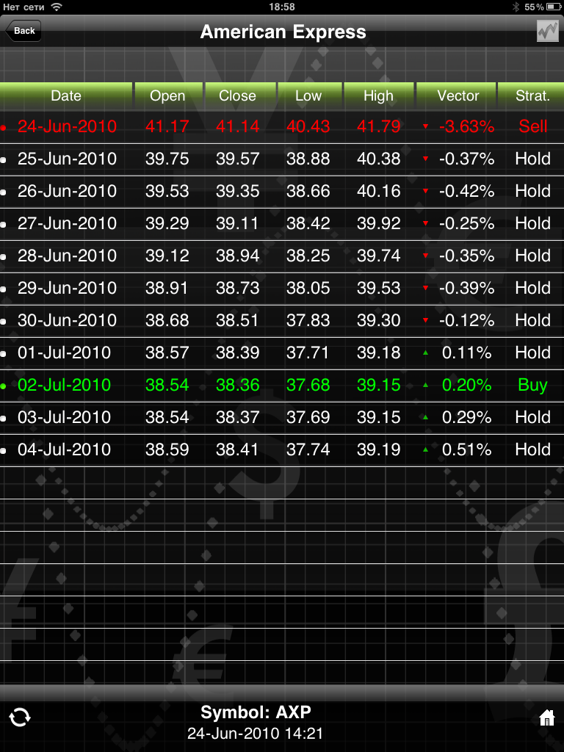Select the -0.39% vector value
This screenshot has width=564, height=752.
466,288
